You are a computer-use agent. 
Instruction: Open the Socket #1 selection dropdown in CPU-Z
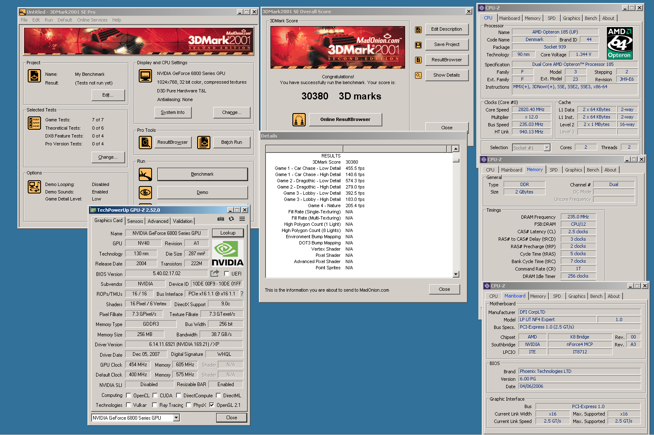tap(547, 148)
